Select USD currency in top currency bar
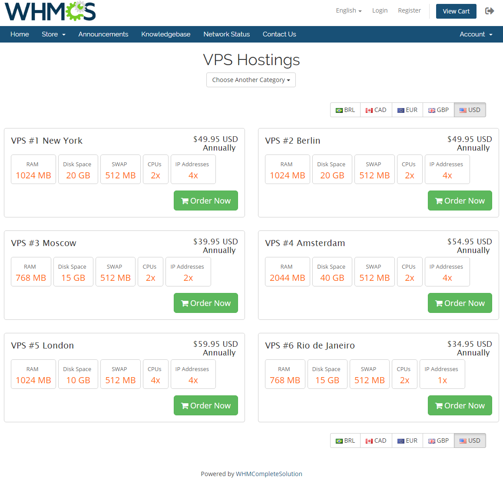This screenshot has width=503, height=480. [x=470, y=110]
